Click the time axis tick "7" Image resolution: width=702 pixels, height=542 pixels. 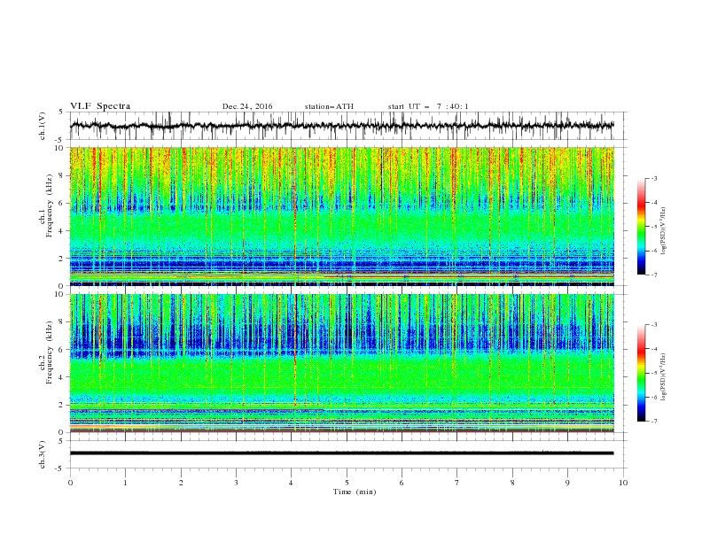[x=457, y=483]
